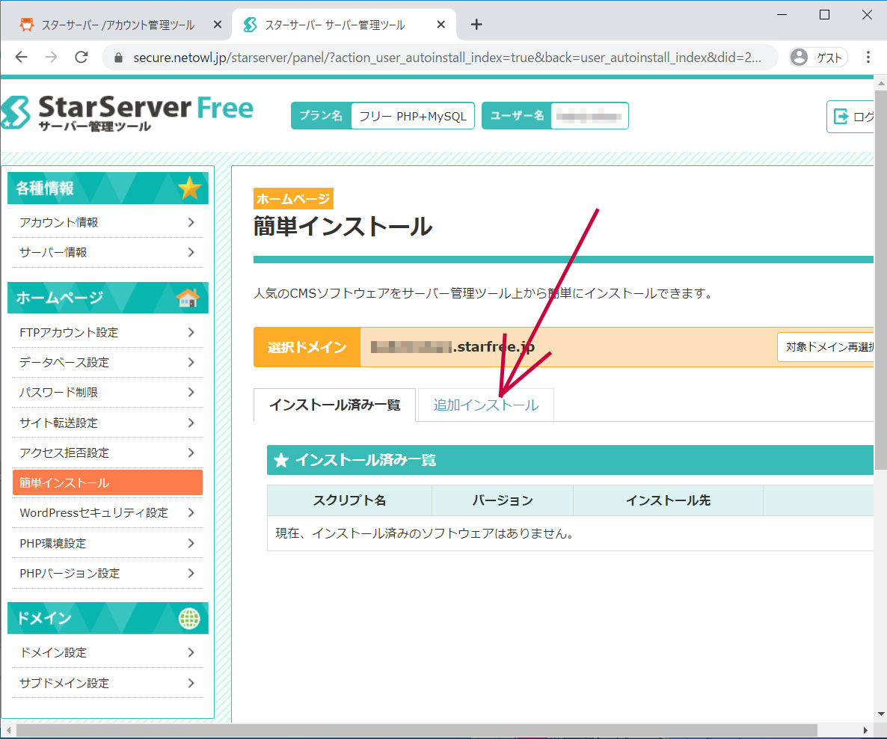The height and width of the screenshot is (739, 887).
Task: Click the 現在、インストール済みのソフトウェアはありません message
Action: (x=425, y=533)
